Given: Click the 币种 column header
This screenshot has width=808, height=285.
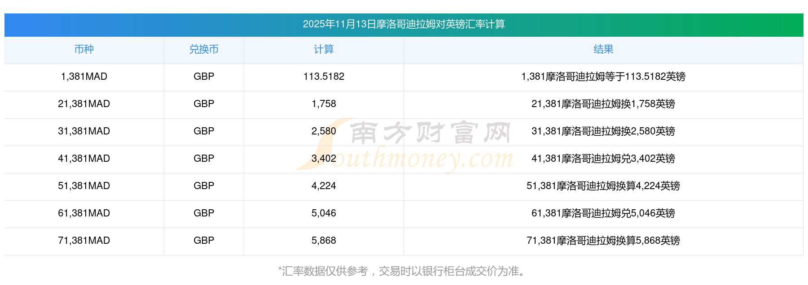Looking at the screenshot, I should (x=84, y=49).
